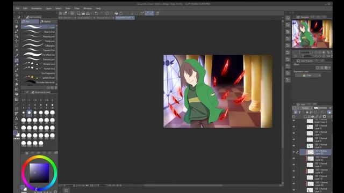The width and height of the screenshot is (344, 193).
Task: Select the highlighted Pen tool in toolbar
Action: click(x=17, y=60)
